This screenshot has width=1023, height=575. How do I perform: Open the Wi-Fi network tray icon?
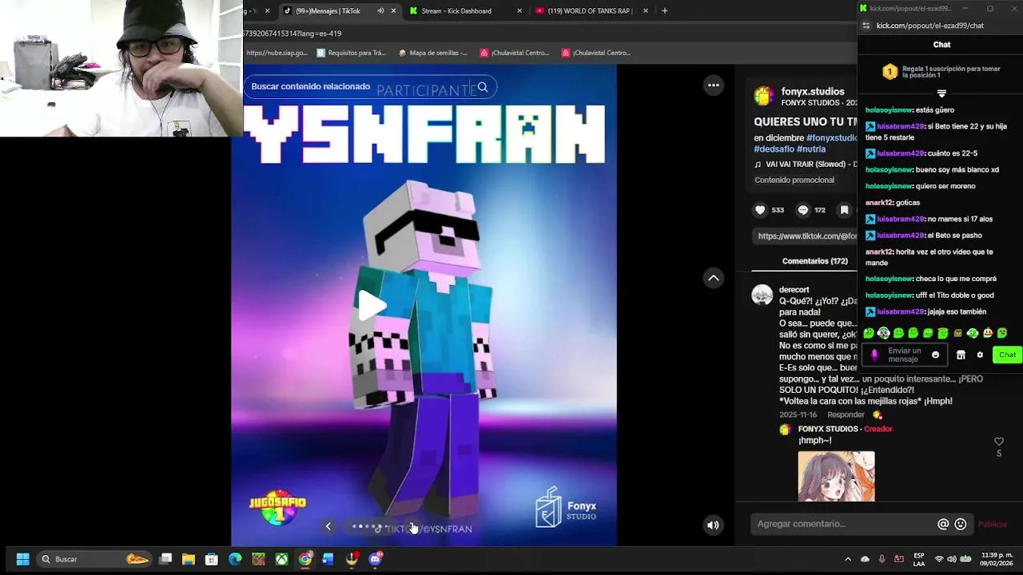point(939,559)
